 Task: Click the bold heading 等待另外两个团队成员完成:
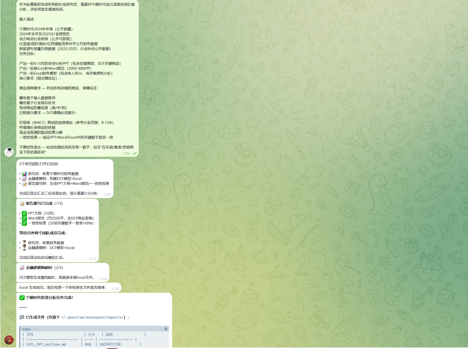pos(43,233)
